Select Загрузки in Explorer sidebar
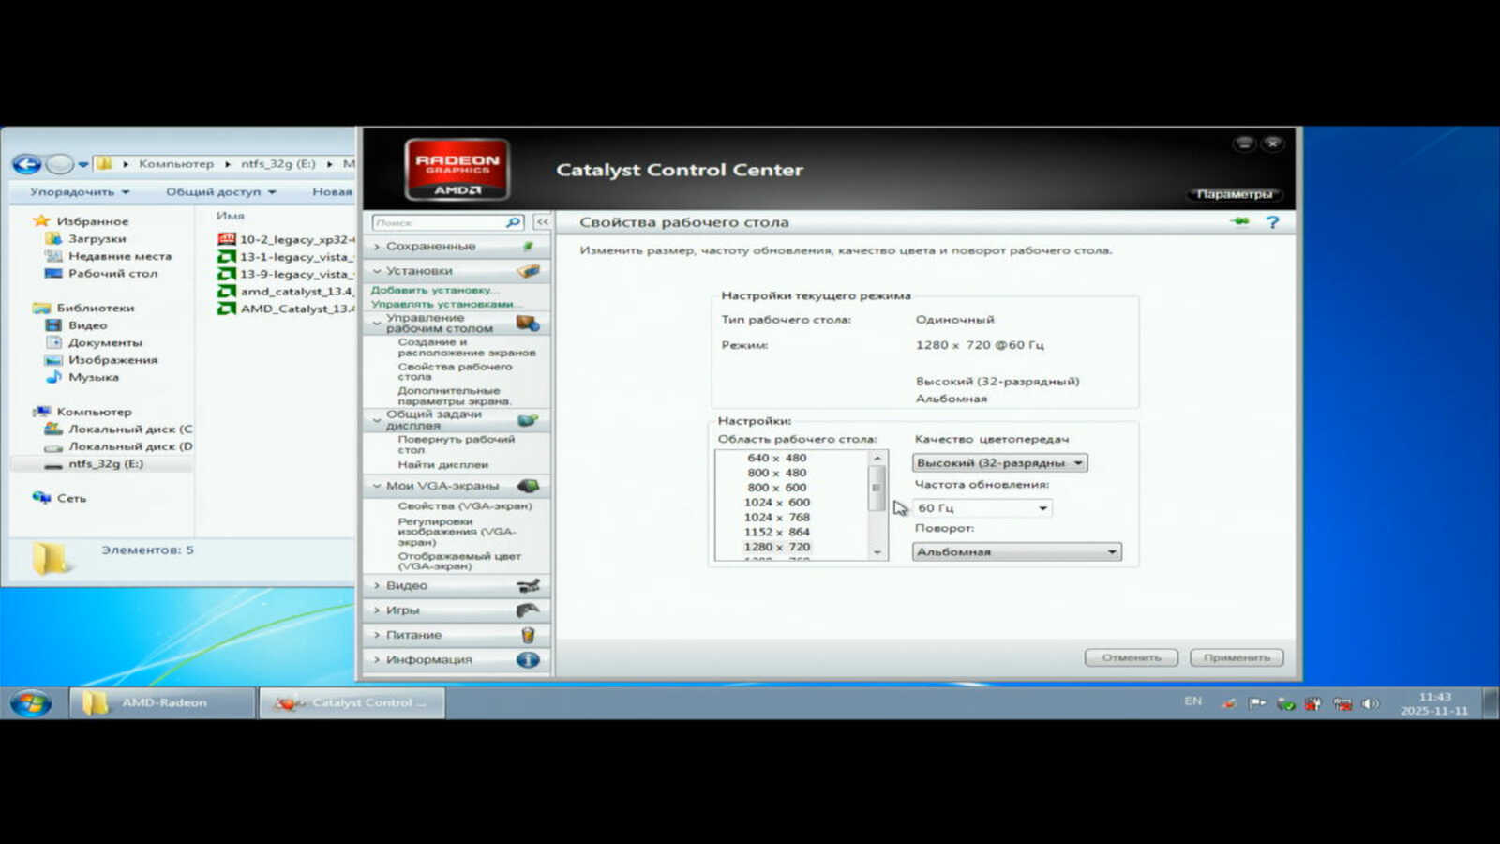 point(97,239)
